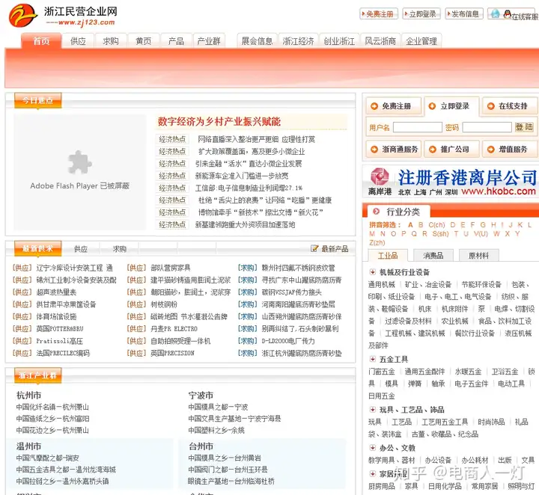The image size is (539, 495).
Task: Open the 供应 navigation tab
Action: pyautogui.click(x=78, y=41)
